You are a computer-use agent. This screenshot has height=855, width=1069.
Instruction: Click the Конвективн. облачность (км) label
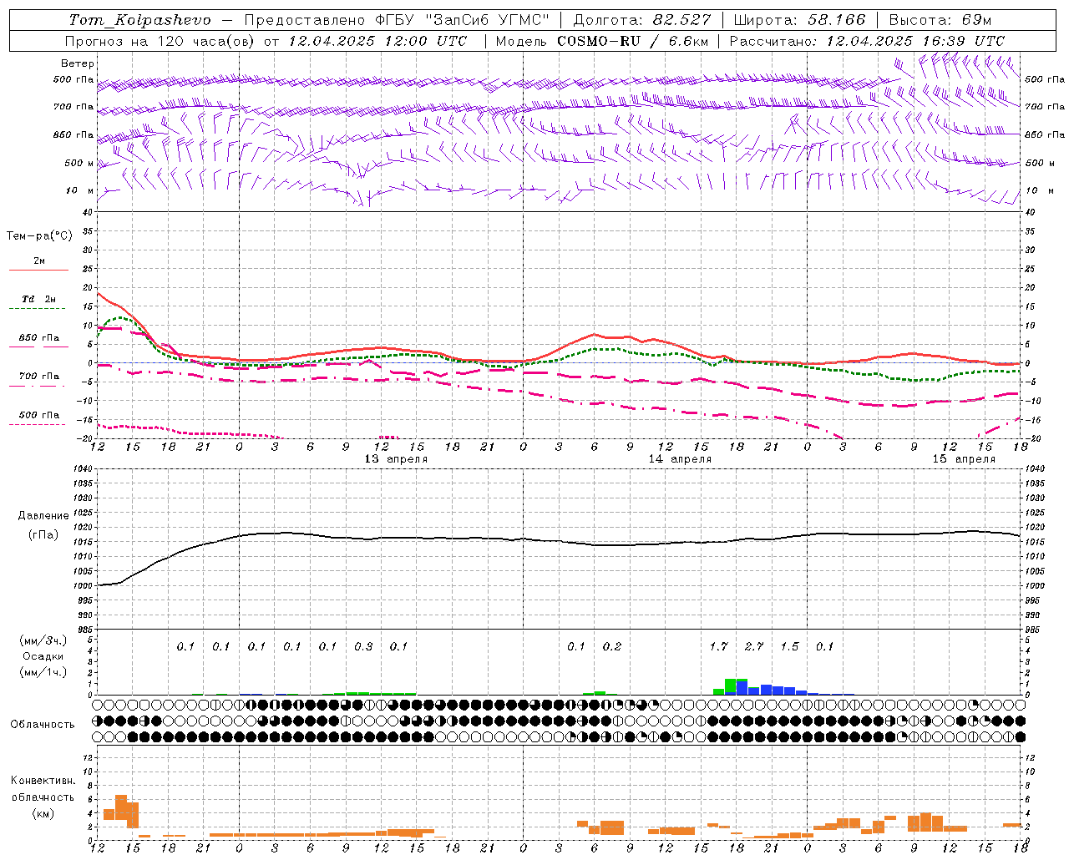43,797
